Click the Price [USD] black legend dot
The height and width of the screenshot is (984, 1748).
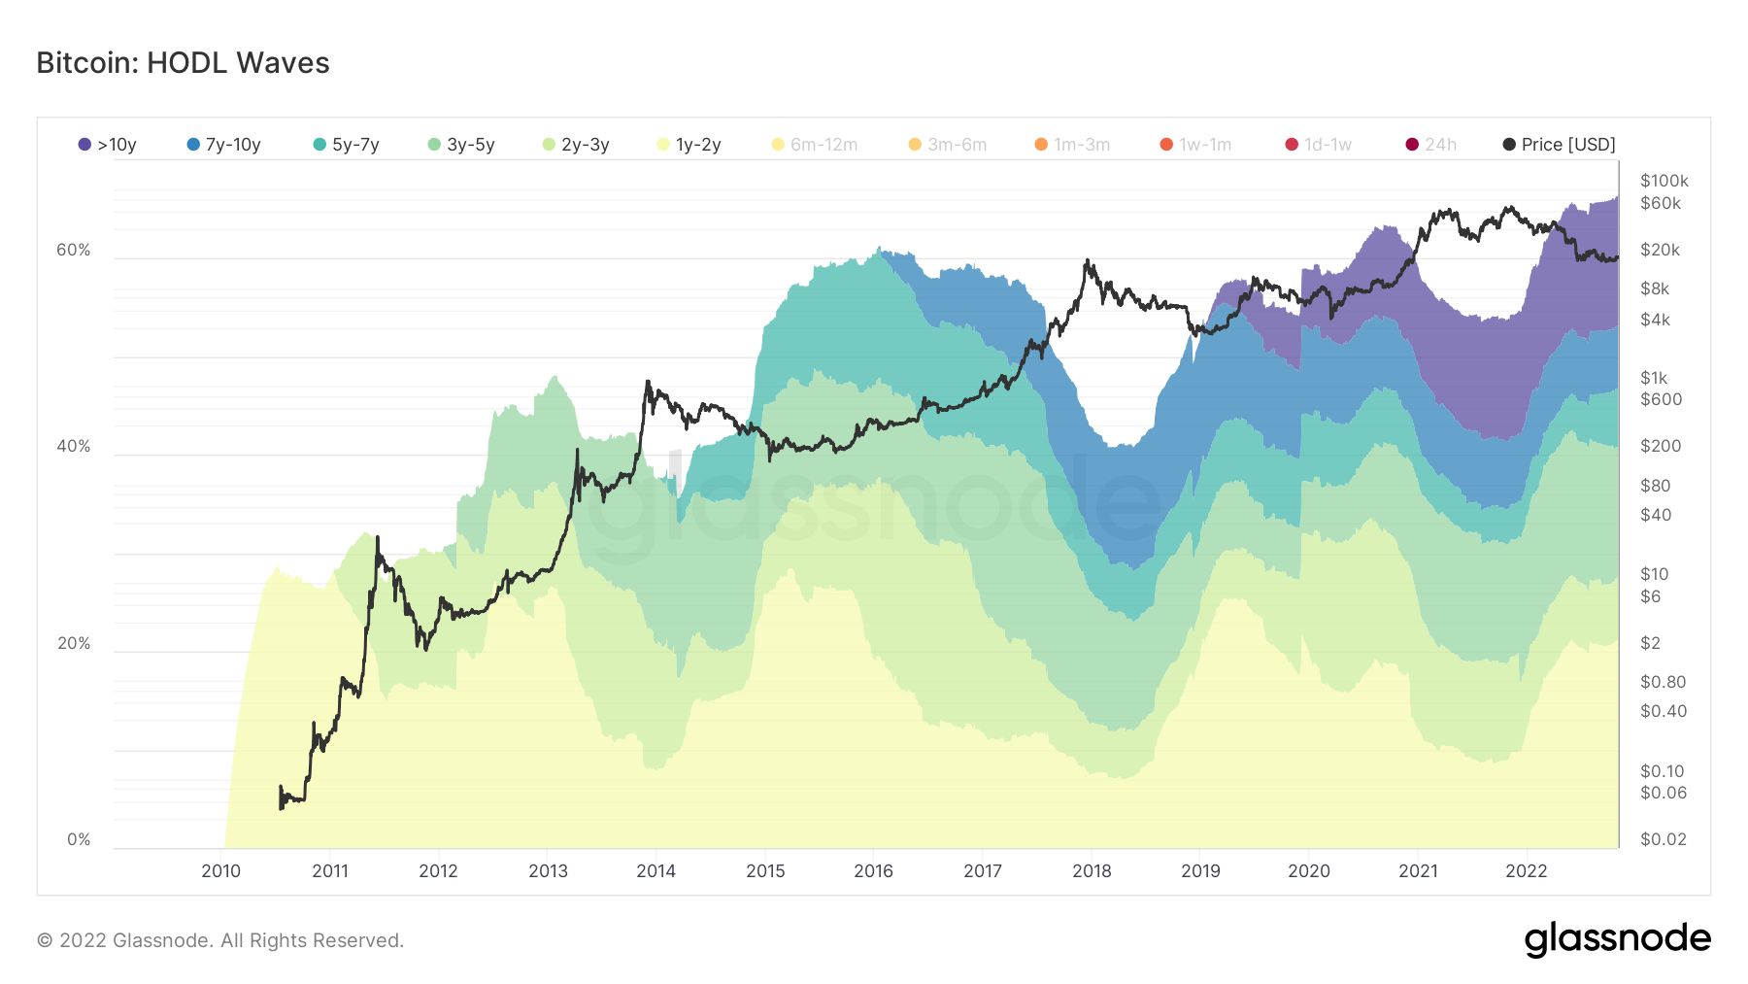[x=1509, y=145]
